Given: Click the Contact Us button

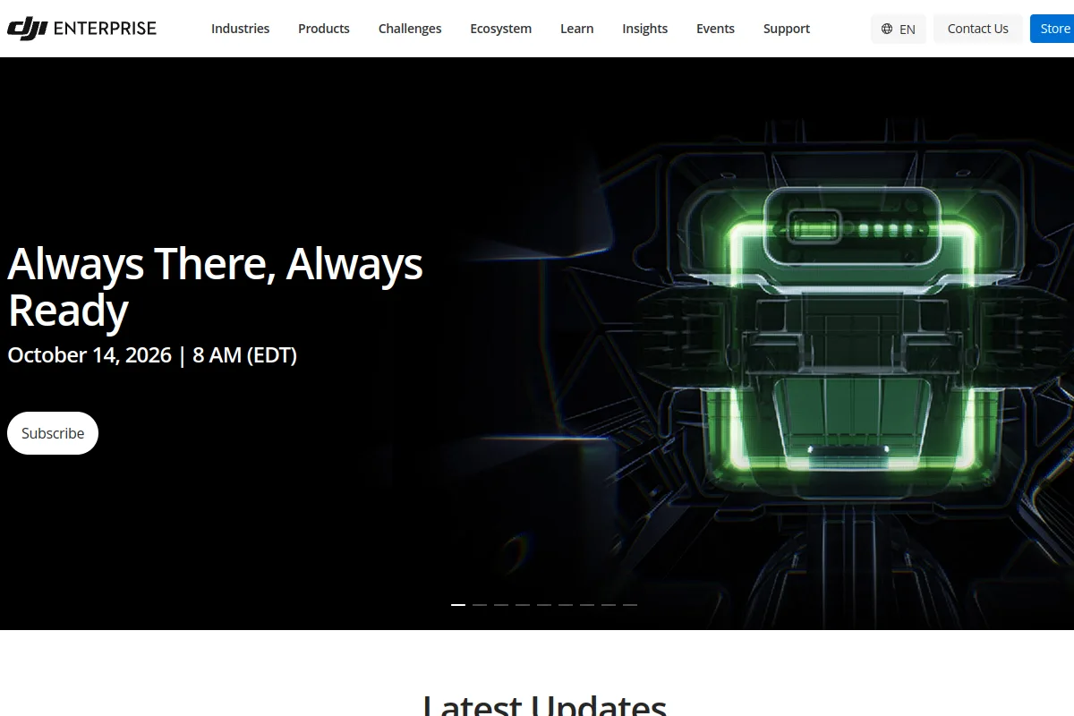Looking at the screenshot, I should 977,29.
